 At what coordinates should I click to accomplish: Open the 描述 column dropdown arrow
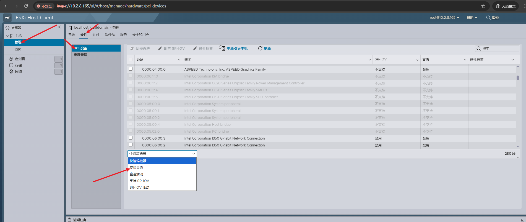coord(370,60)
